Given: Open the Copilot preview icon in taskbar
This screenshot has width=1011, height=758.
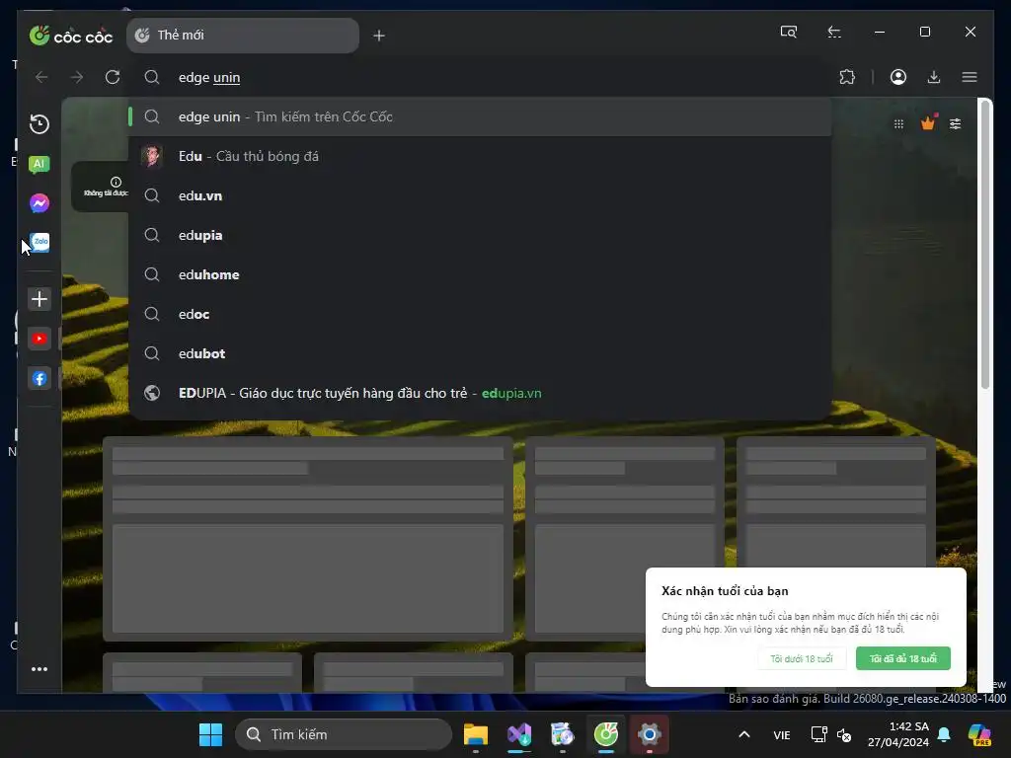Looking at the screenshot, I should 979,734.
